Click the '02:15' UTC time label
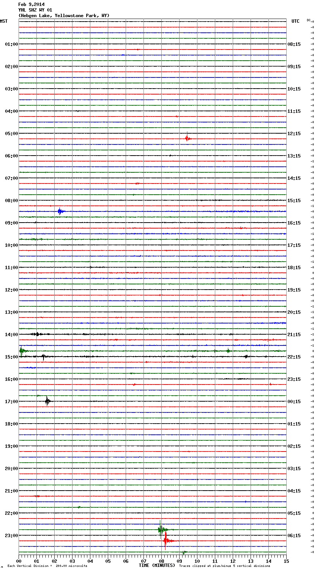The image size is (316, 571). (x=294, y=446)
